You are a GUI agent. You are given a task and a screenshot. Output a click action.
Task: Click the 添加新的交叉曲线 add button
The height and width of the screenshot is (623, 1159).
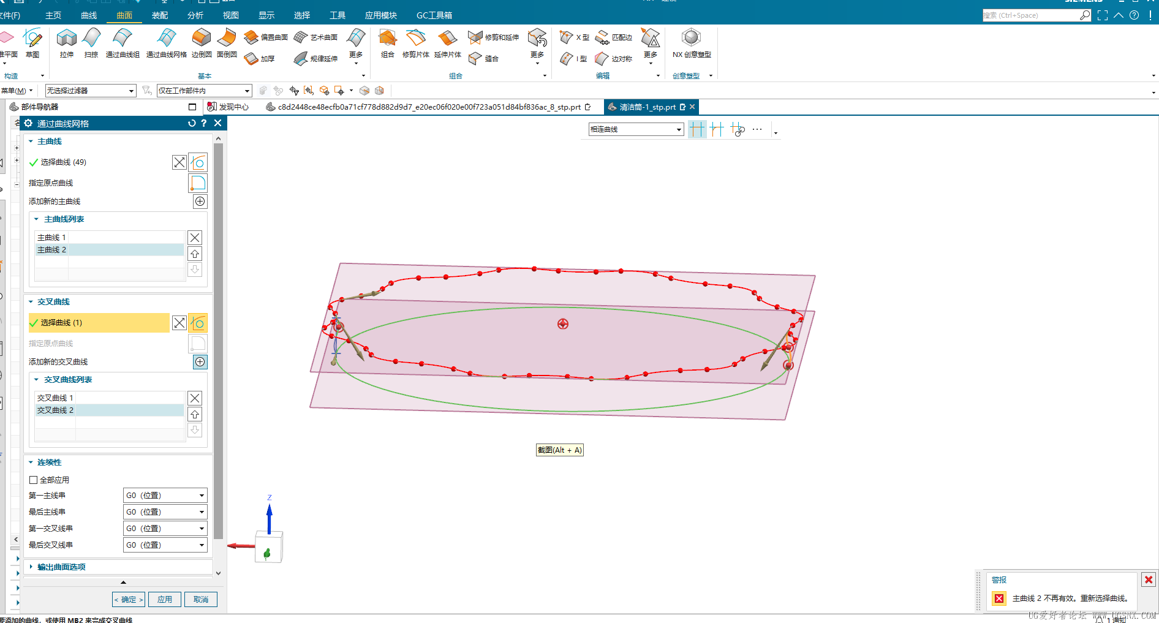pyautogui.click(x=200, y=362)
